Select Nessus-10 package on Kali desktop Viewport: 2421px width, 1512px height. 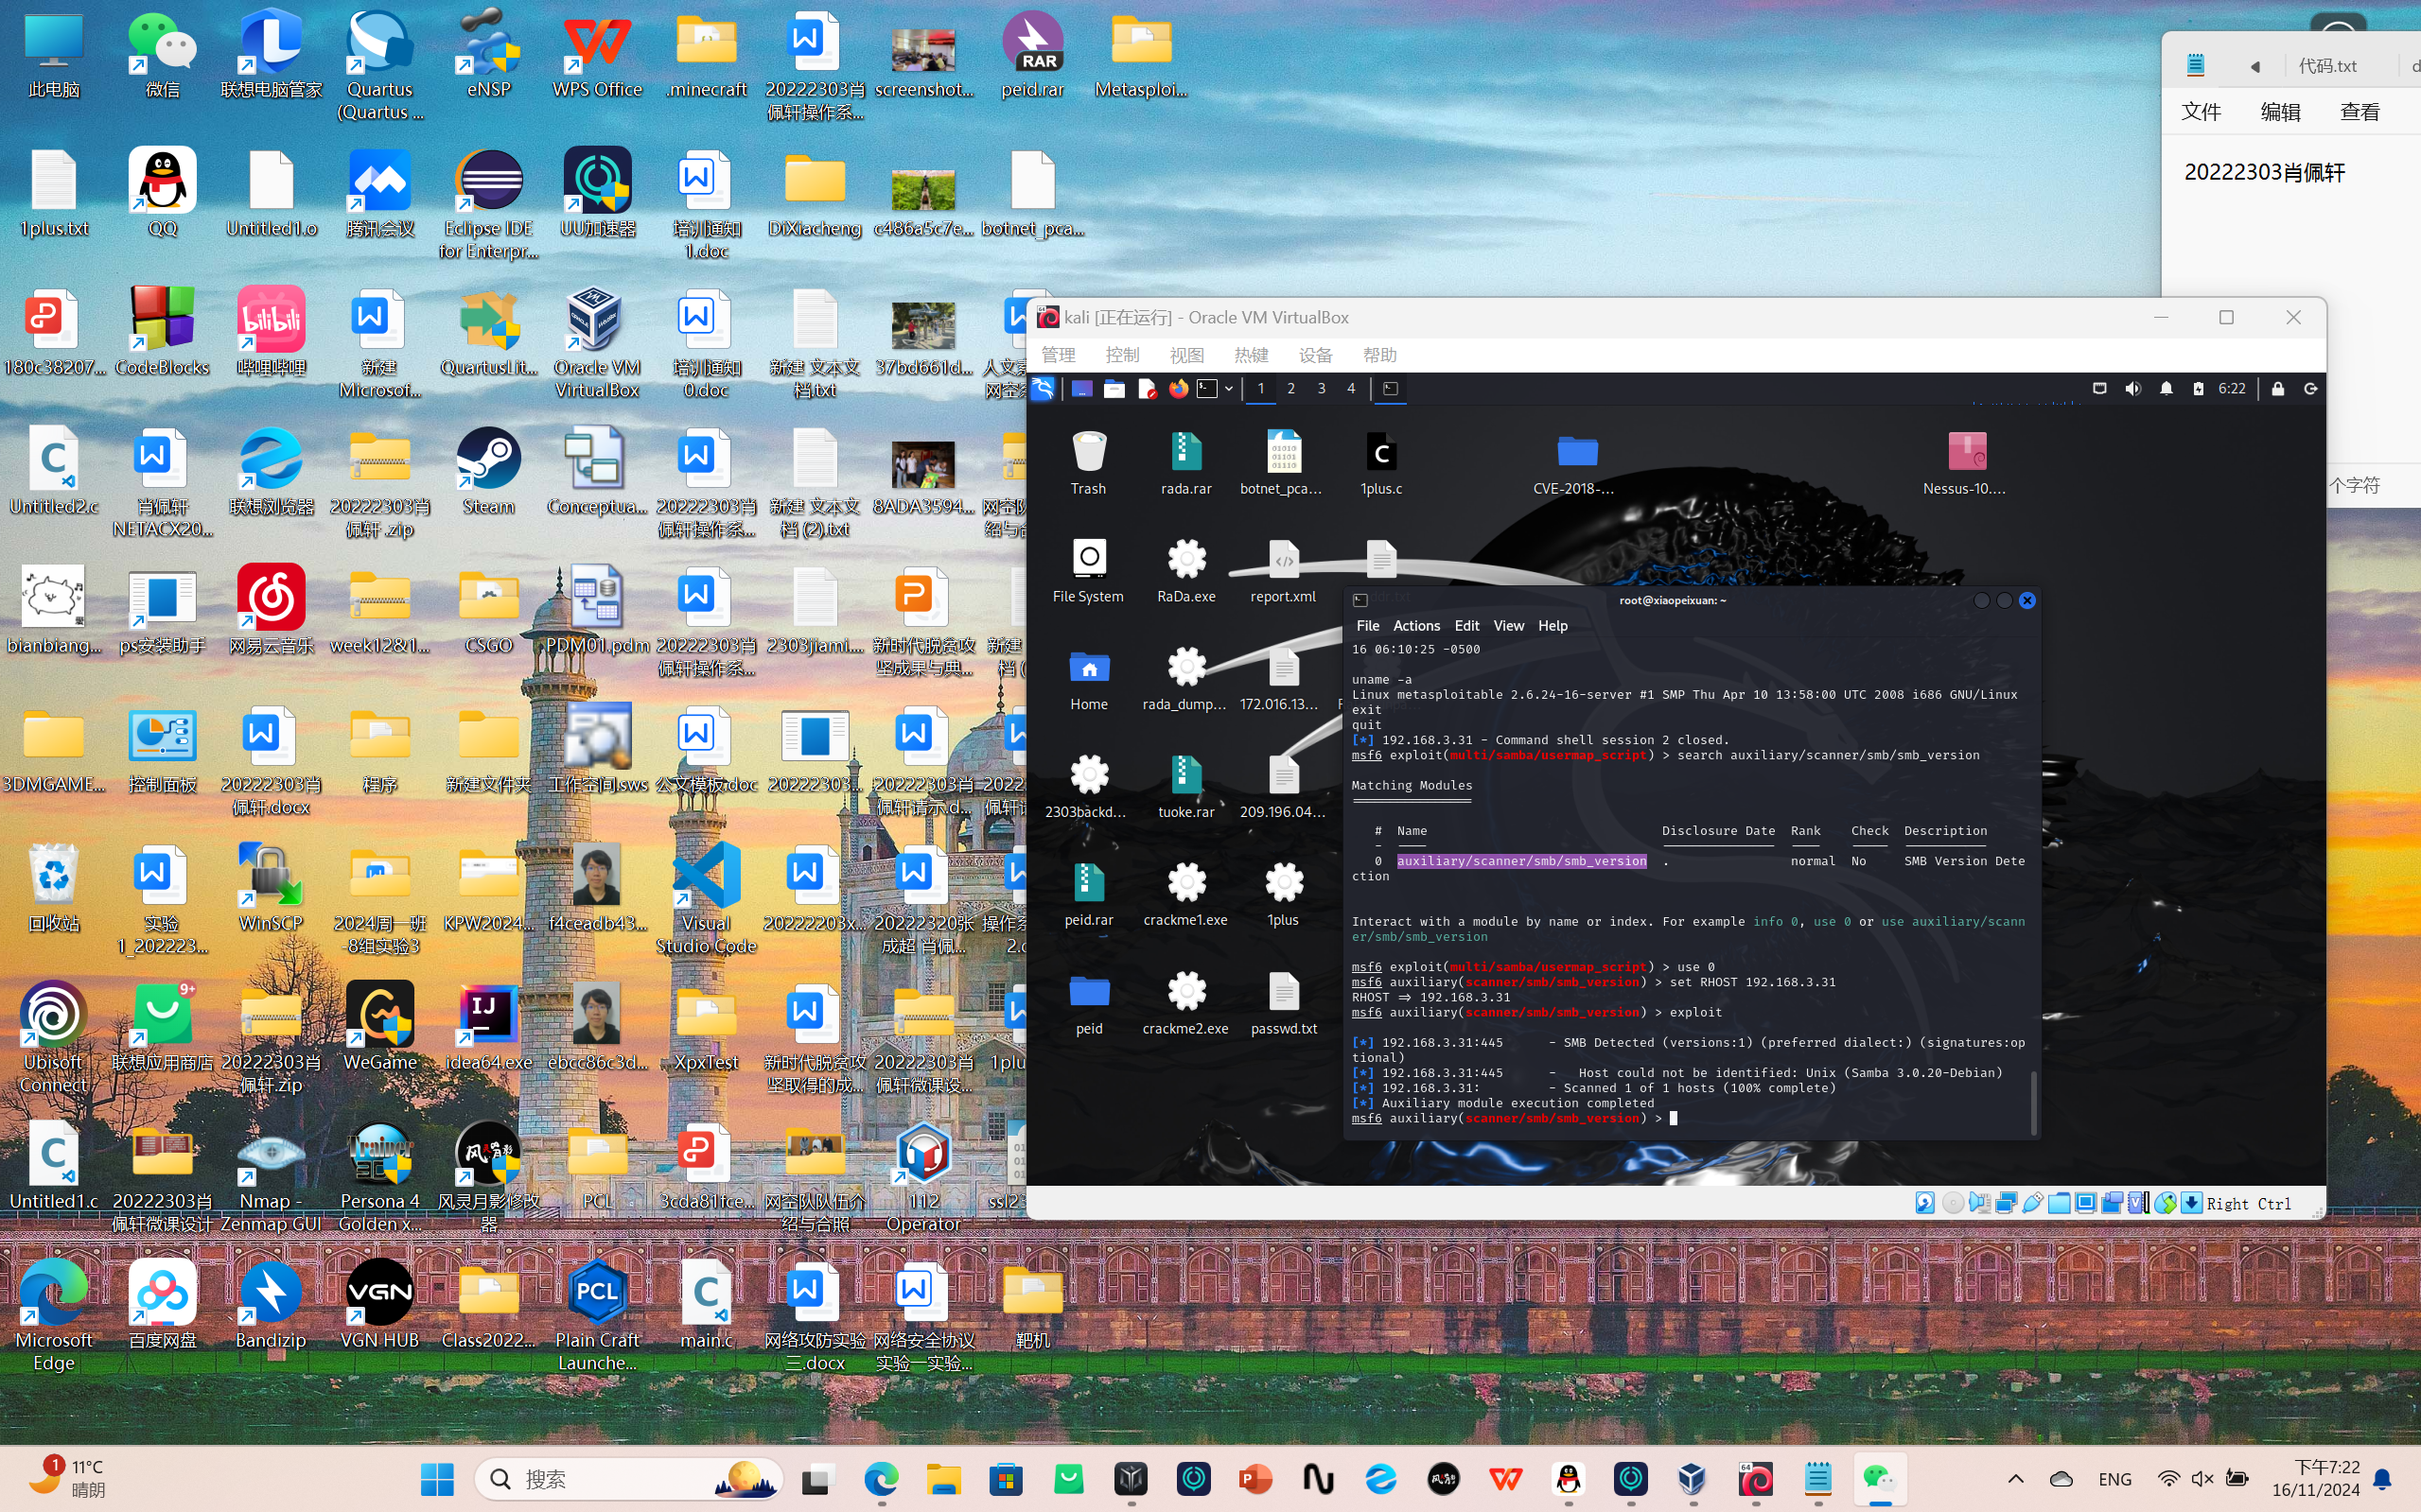pyautogui.click(x=1965, y=463)
